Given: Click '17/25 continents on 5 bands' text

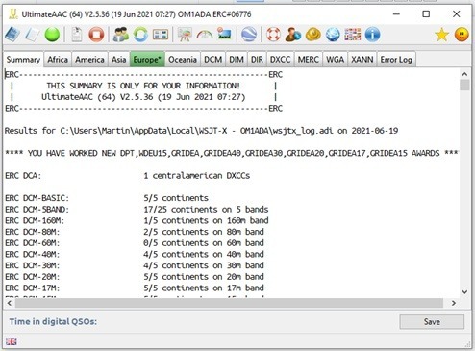Looking at the screenshot, I should [206, 210].
